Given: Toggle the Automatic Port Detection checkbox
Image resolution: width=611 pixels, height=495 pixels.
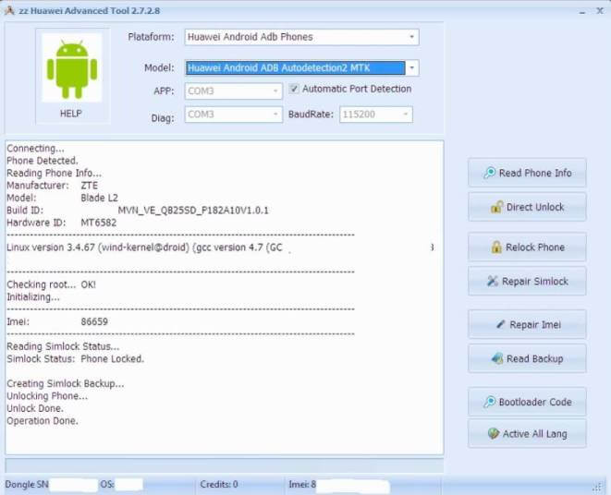Looking at the screenshot, I should coord(294,89).
